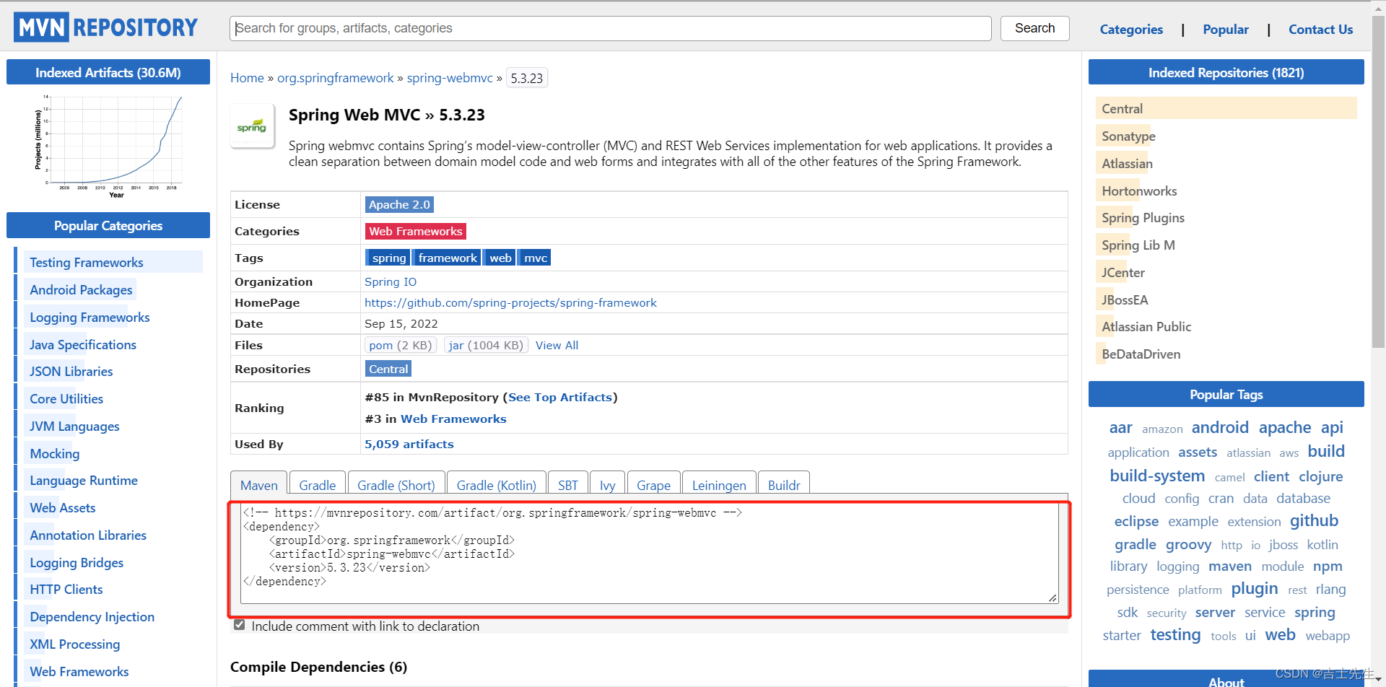1386x687 pixels.
Task: Open JVM Languages category
Action: (x=74, y=426)
